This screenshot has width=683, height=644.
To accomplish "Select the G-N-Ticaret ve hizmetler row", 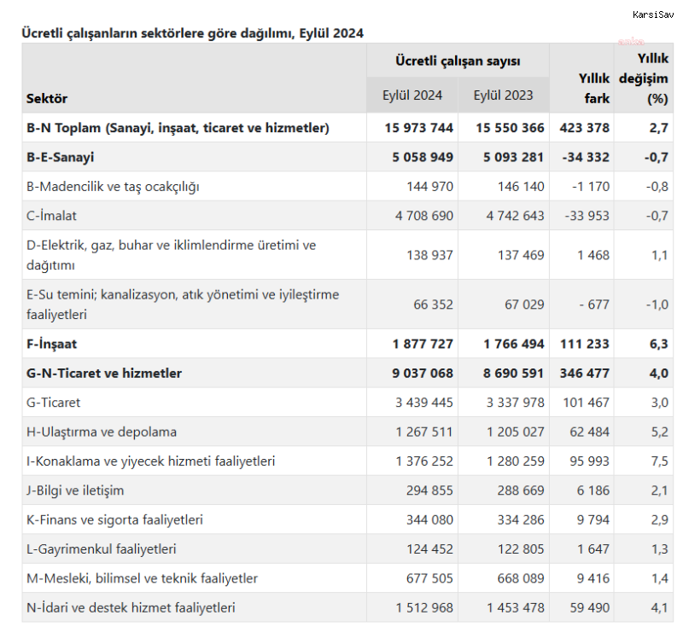I will click(x=104, y=373).
